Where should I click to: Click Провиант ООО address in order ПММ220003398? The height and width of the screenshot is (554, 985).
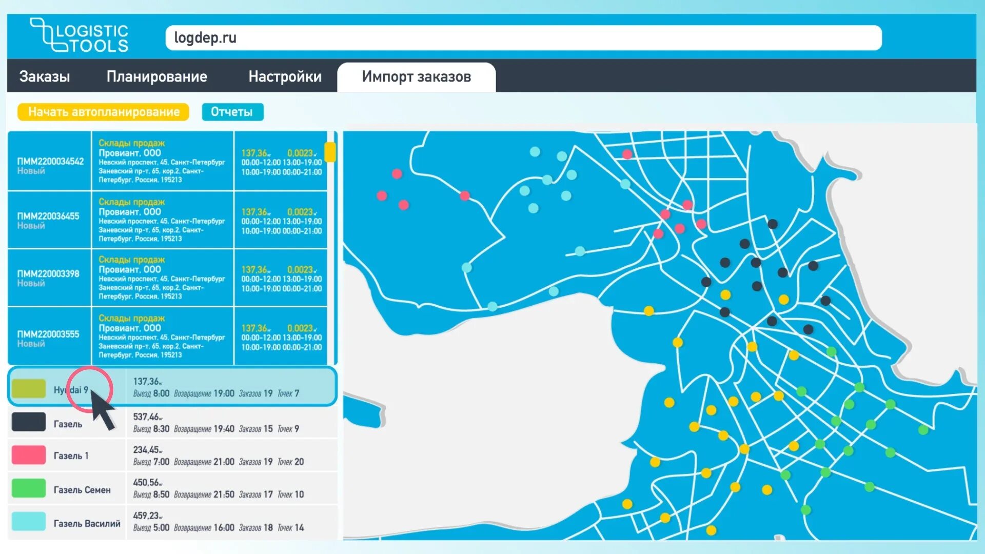click(x=162, y=278)
